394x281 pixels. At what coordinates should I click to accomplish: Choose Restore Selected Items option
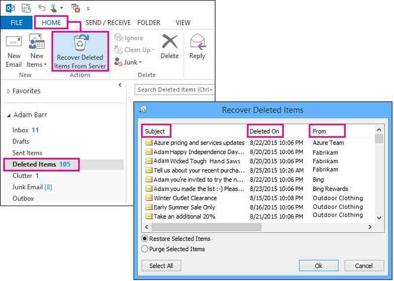(176, 239)
